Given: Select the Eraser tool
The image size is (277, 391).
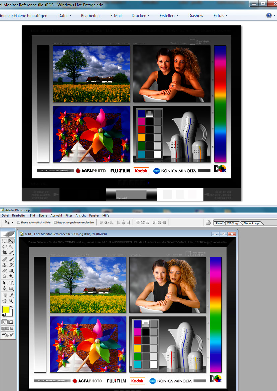Looking at the screenshot, I should point(4,270).
